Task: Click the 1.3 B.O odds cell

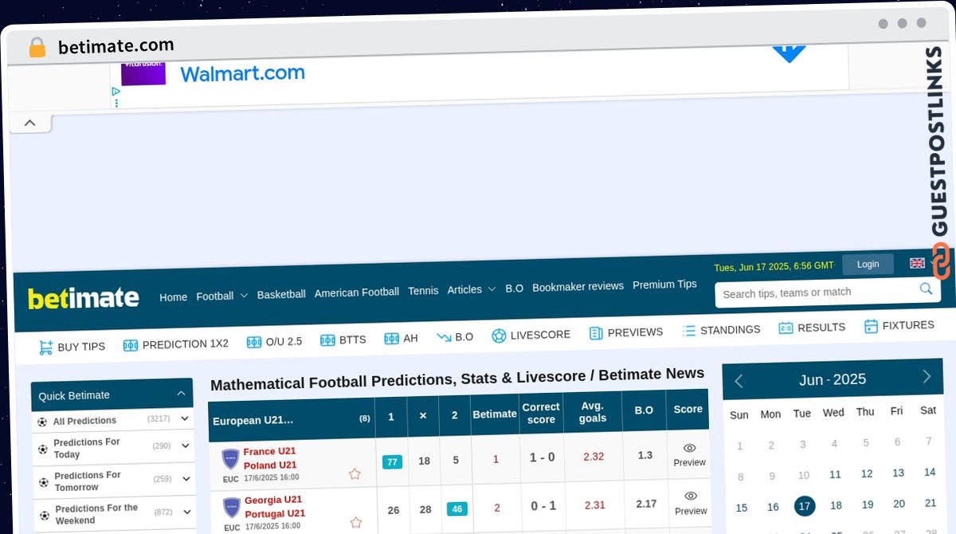Action: pyautogui.click(x=645, y=454)
